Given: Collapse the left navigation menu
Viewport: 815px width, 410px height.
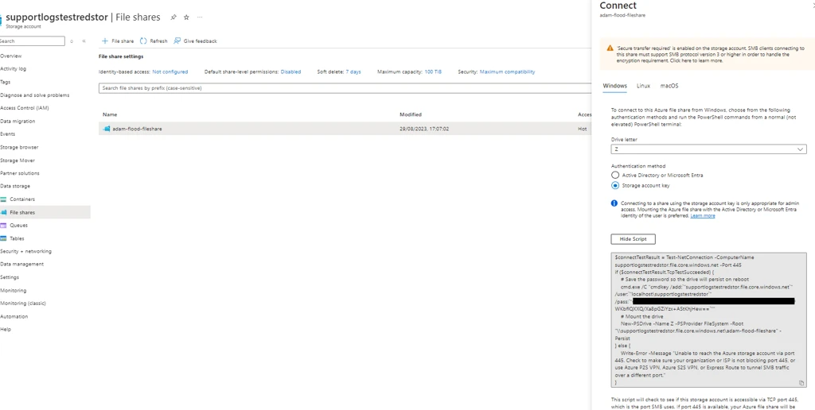Looking at the screenshot, I should click(84, 41).
